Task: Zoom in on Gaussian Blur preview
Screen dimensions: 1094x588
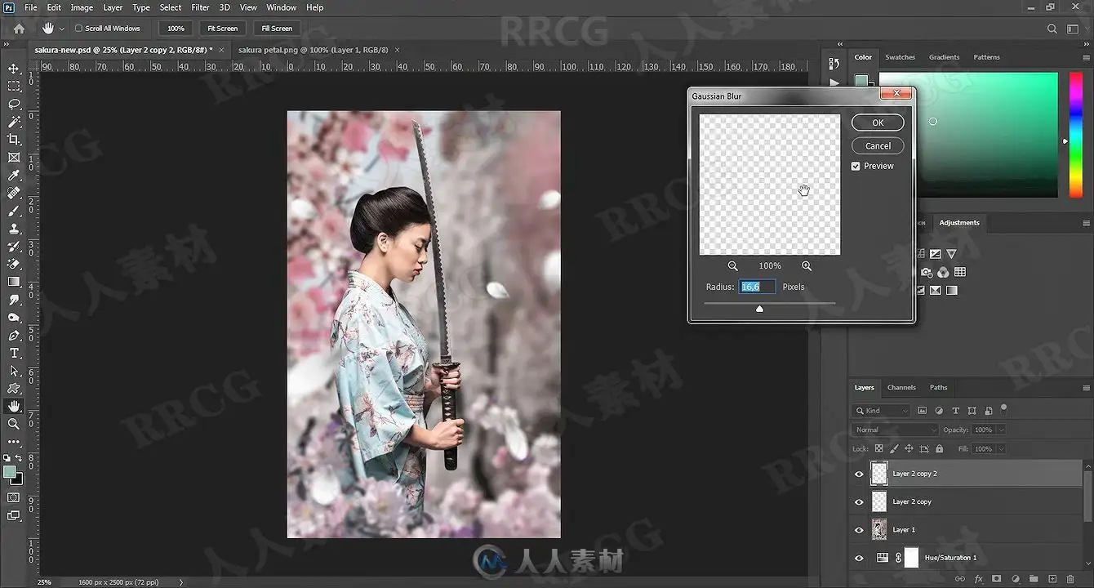Action: point(807,266)
